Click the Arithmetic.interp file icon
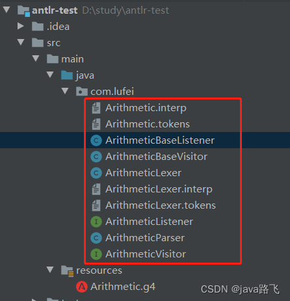The image size is (290, 301). click(96, 108)
